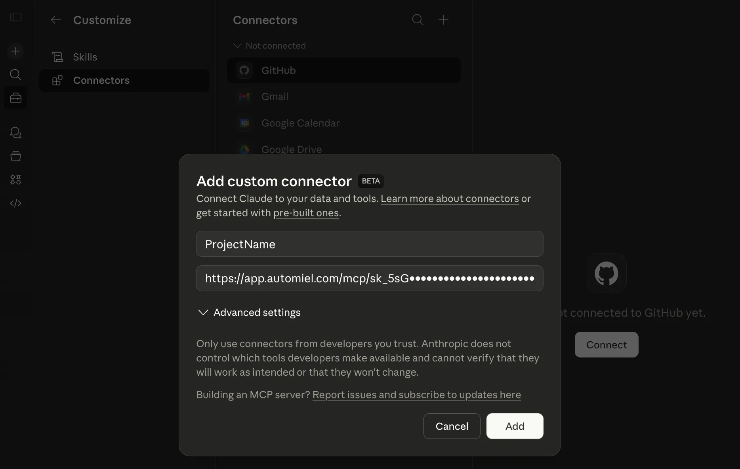Select Connectors in the Customize menu
This screenshot has height=469, width=740.
101,80
